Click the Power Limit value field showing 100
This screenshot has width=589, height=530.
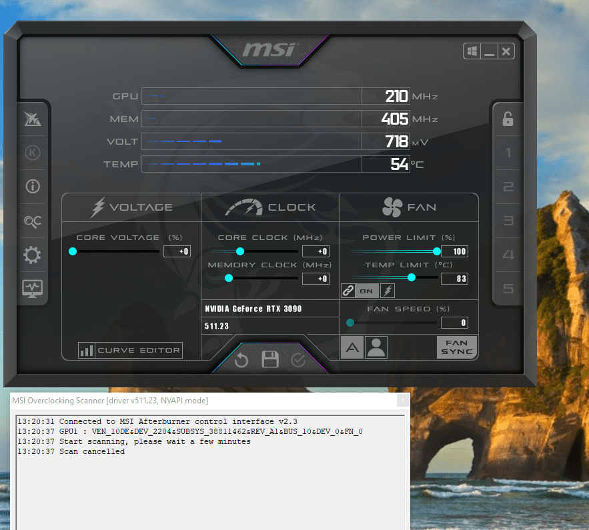[x=454, y=251]
